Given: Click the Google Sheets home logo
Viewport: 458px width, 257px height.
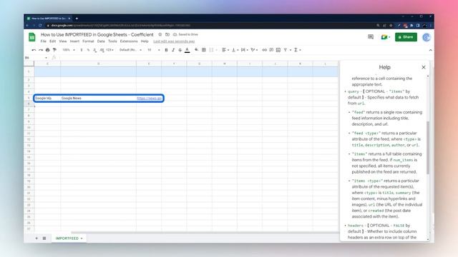Looking at the screenshot, I should 32,37.
